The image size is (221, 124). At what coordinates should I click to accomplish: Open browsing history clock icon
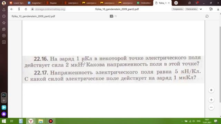pyautogui.click(x=4, y=16)
